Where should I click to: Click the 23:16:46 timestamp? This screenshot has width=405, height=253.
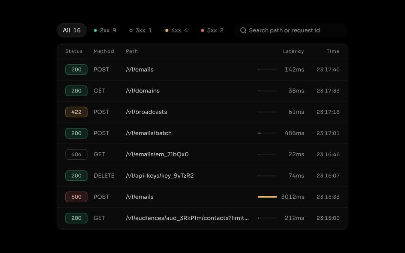(328, 154)
